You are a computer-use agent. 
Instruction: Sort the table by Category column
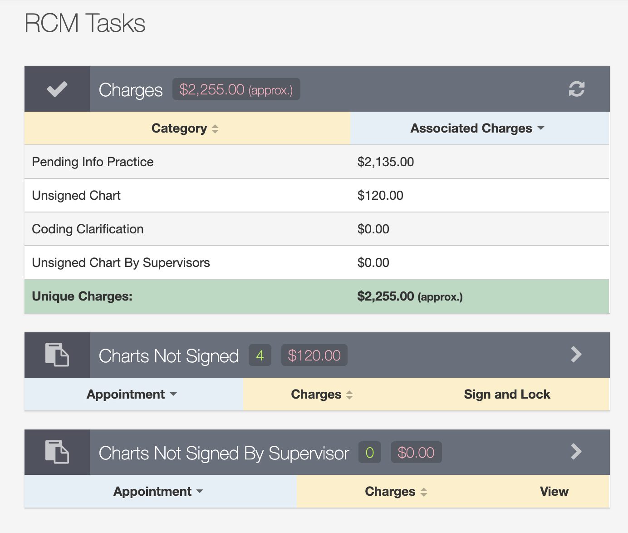pos(187,128)
